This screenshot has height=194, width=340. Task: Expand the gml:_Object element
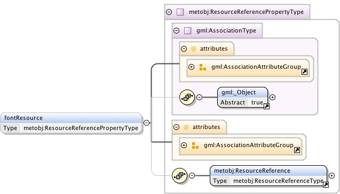(273, 97)
